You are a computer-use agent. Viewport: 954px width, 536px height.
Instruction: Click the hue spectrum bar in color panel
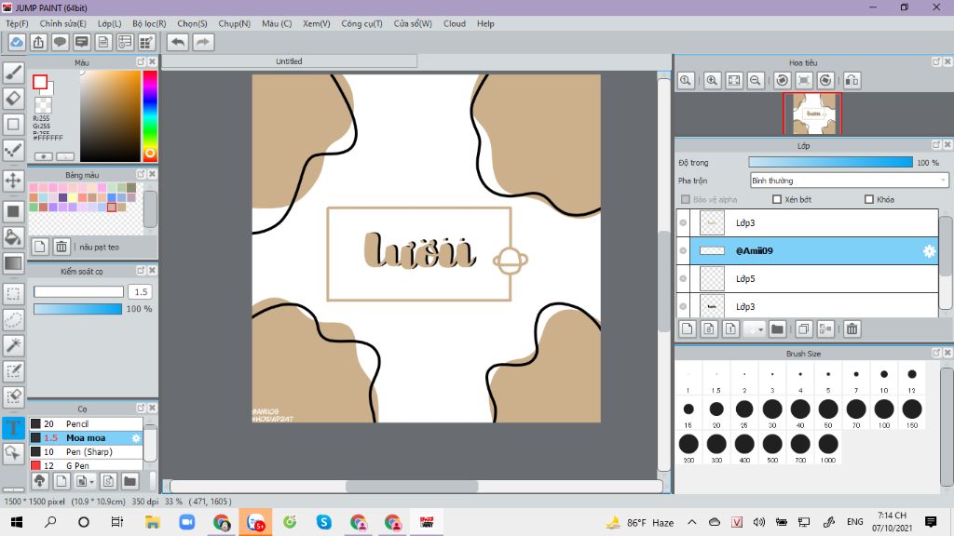tap(150, 115)
